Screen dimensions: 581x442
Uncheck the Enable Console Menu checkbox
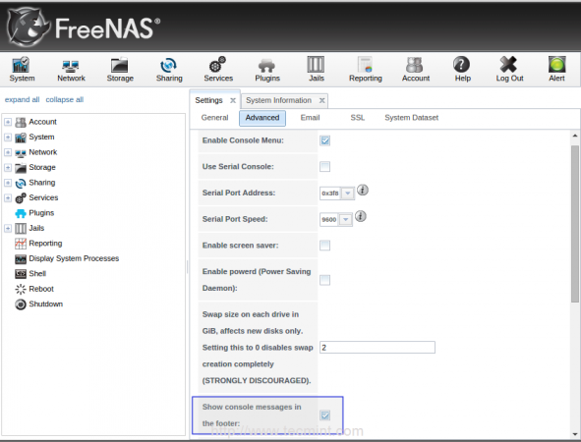[325, 140]
